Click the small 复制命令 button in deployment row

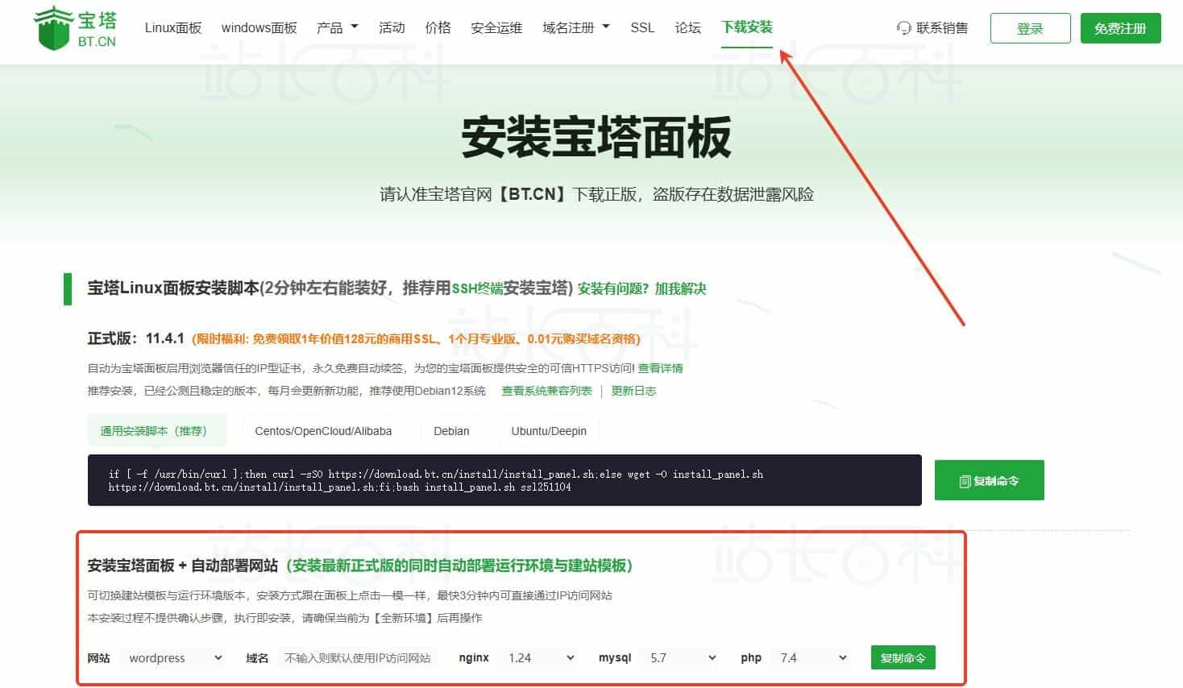point(903,657)
